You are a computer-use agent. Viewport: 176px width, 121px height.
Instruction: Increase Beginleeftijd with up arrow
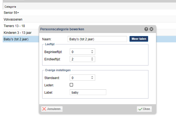click(92, 51)
